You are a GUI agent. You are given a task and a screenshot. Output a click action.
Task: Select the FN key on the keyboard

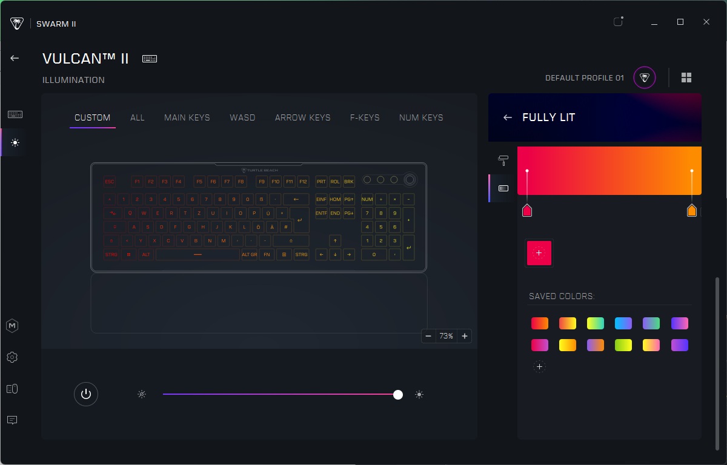(x=267, y=255)
